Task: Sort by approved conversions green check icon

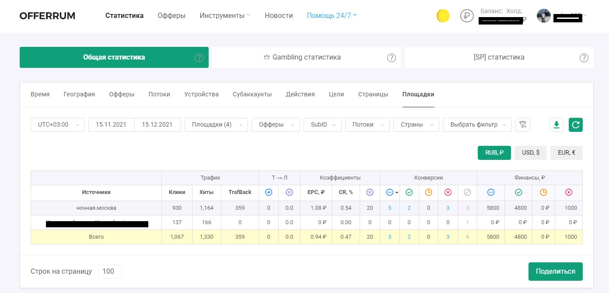Action: [x=409, y=192]
